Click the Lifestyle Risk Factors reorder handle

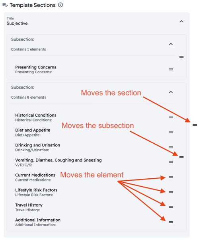tap(171, 192)
